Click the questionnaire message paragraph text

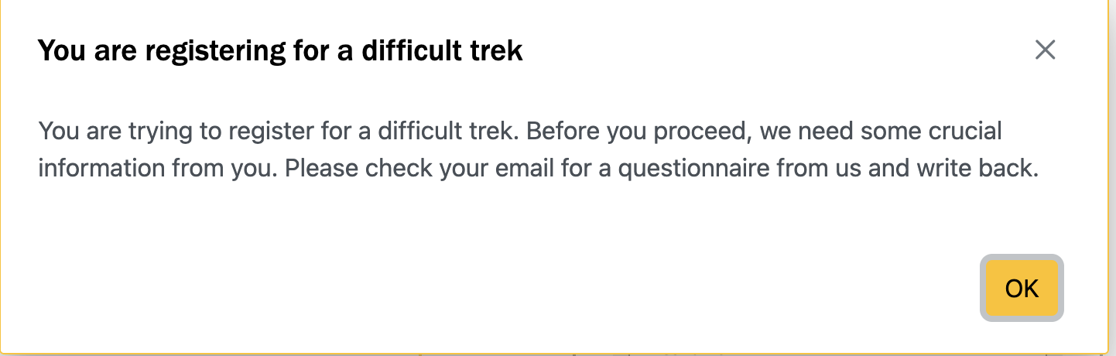coord(537,149)
